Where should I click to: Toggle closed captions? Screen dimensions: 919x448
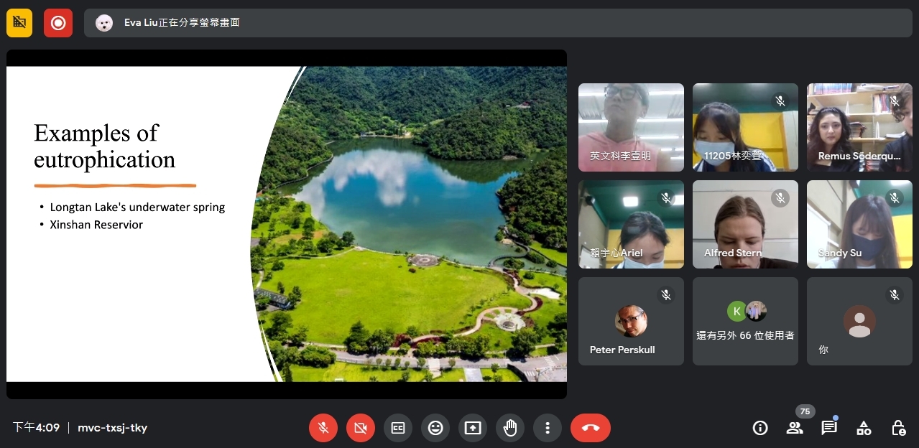coord(398,428)
